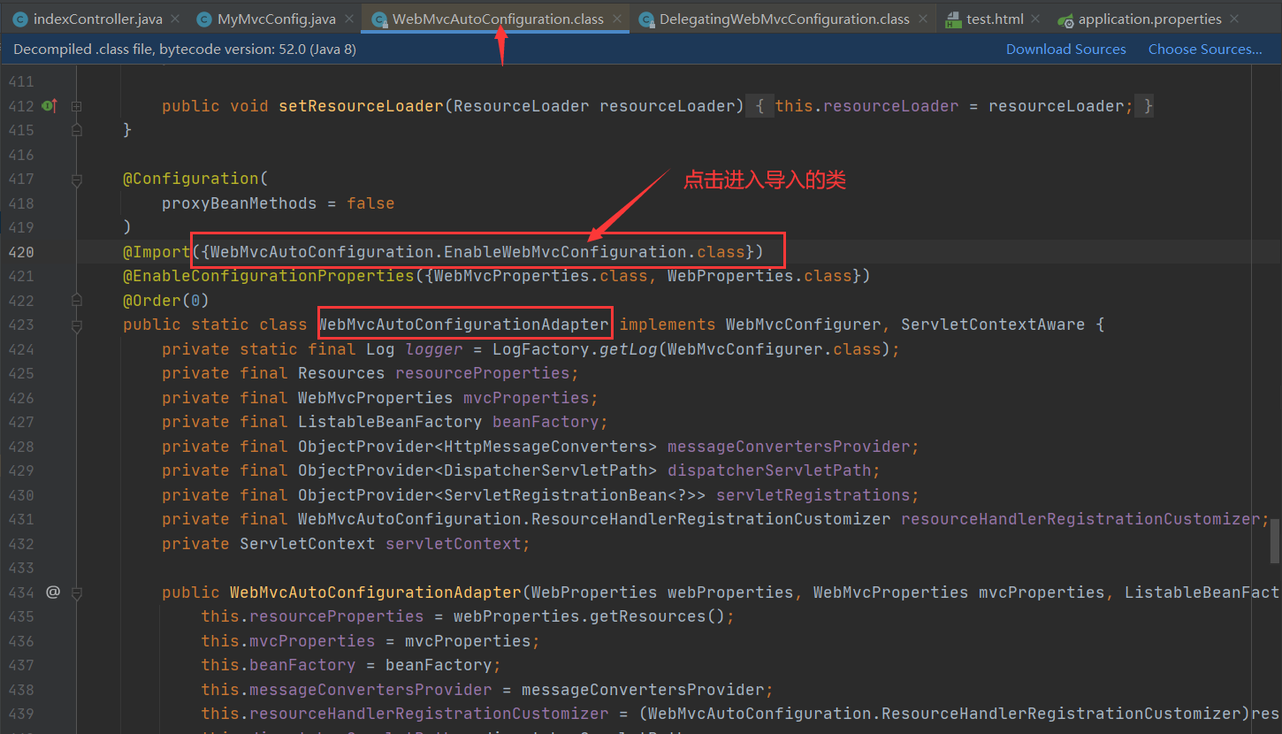Click LogFactory on line 424
The image size is (1282, 734).
click(x=541, y=349)
